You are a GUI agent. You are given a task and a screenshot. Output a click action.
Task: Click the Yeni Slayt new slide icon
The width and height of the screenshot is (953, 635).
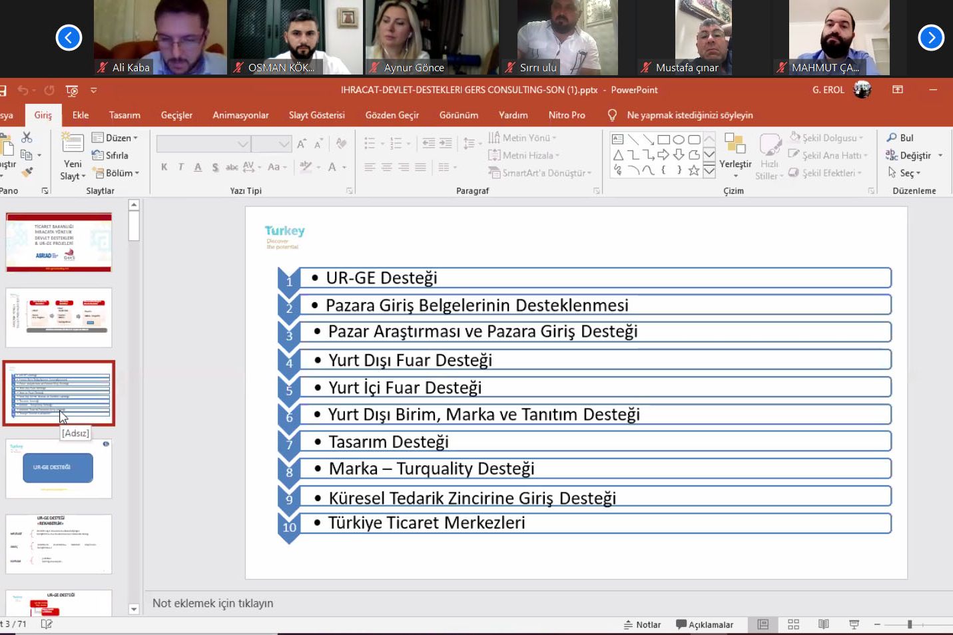(72, 144)
